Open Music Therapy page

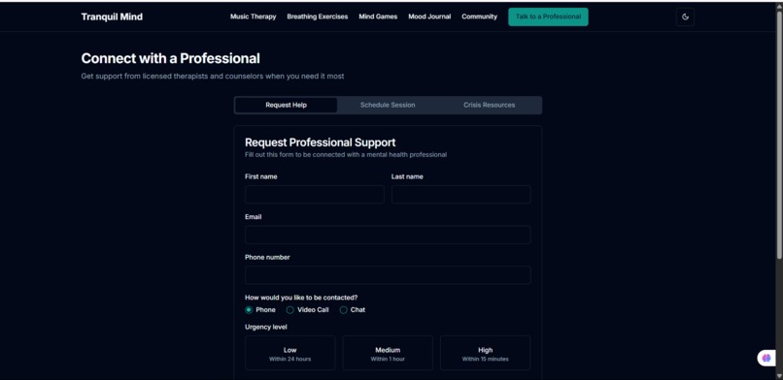click(253, 16)
